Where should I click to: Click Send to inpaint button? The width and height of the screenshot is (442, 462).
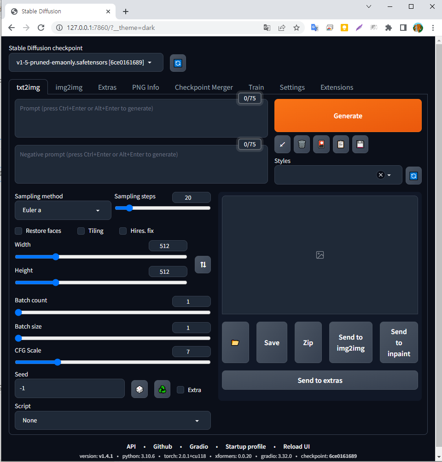click(399, 342)
